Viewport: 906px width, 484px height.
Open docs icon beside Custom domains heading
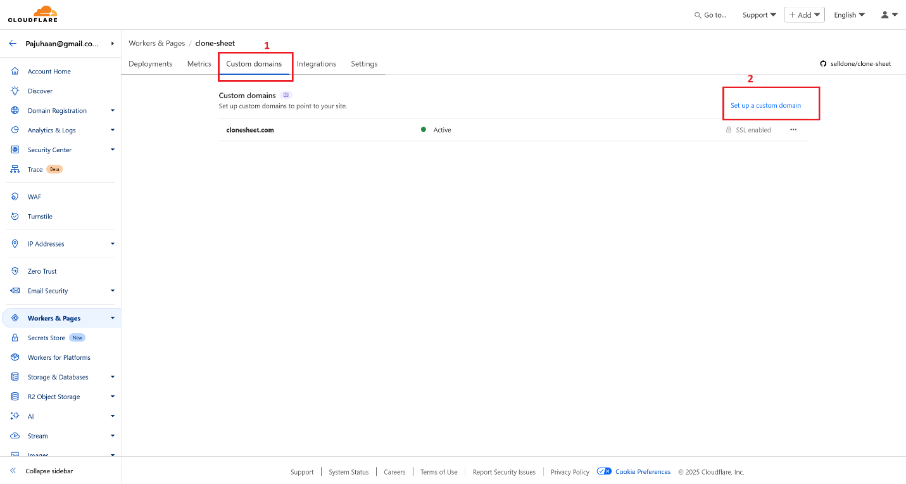coord(286,95)
